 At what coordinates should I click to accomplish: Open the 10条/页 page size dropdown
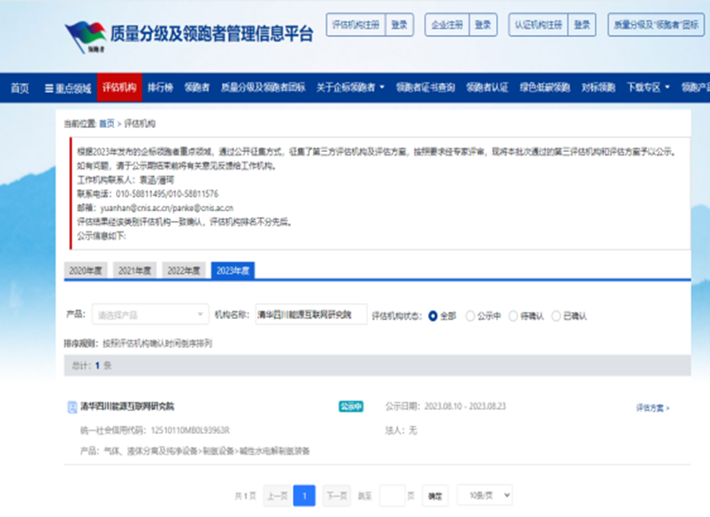(x=485, y=495)
